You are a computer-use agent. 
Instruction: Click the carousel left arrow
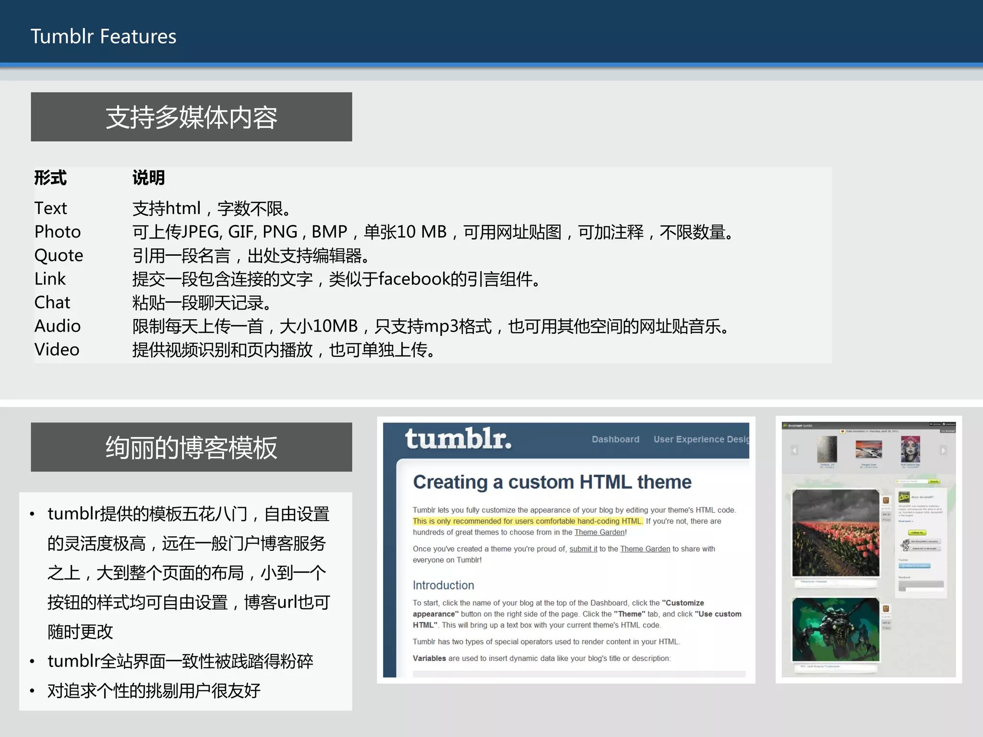point(794,450)
